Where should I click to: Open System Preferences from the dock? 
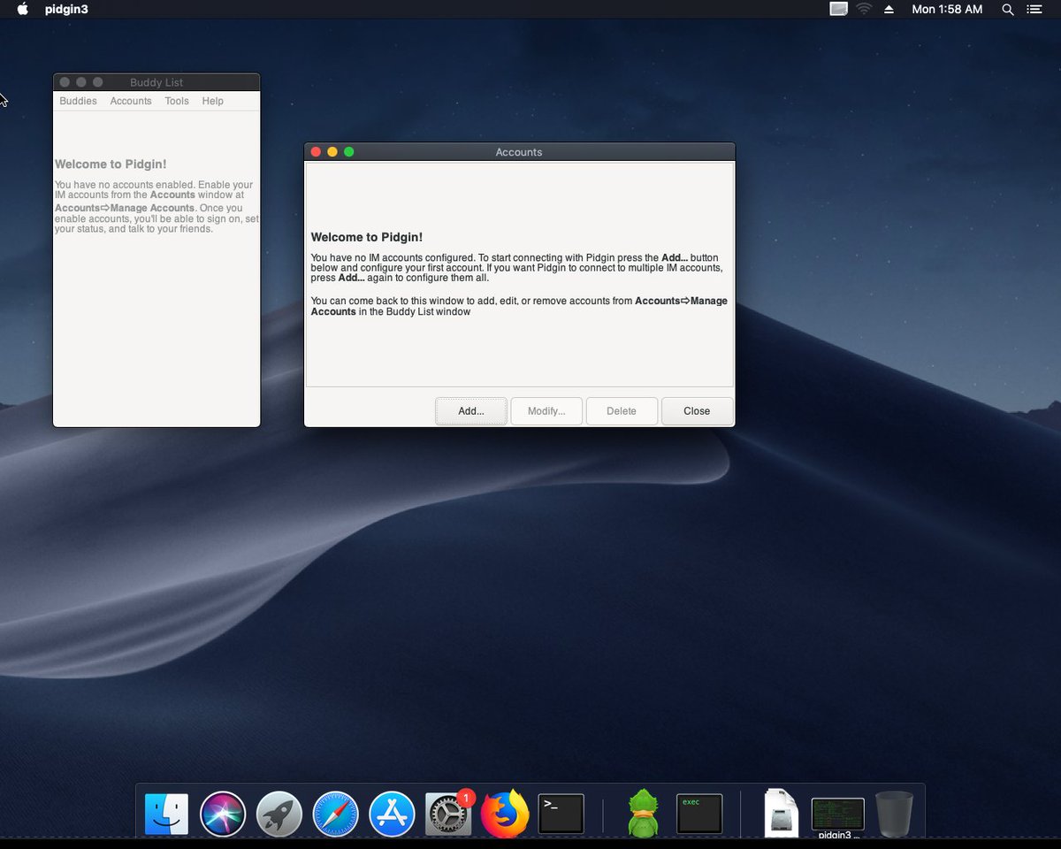[x=448, y=814]
